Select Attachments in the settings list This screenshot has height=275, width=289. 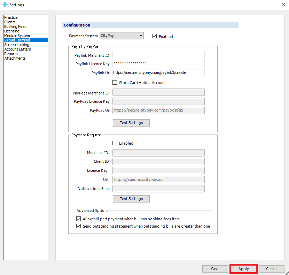point(15,58)
